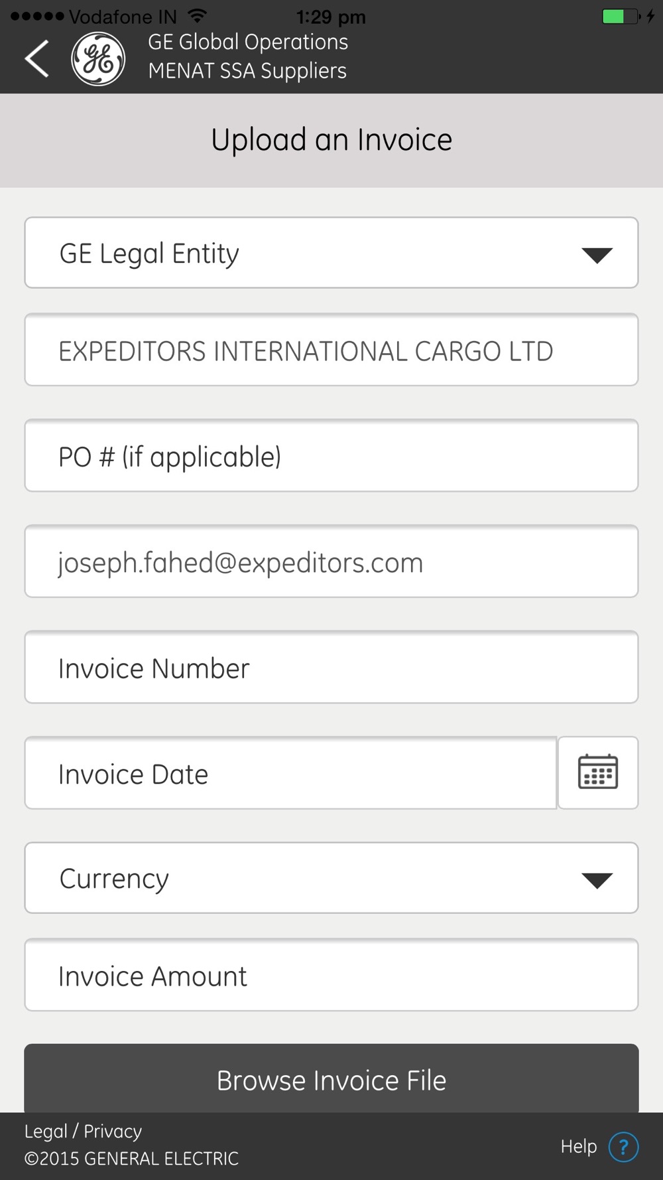Screen dimensions: 663x1180
Task: Select the supplier email field
Action: tap(331, 561)
